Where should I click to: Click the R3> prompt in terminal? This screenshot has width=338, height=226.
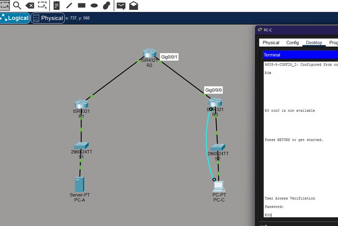(268, 215)
